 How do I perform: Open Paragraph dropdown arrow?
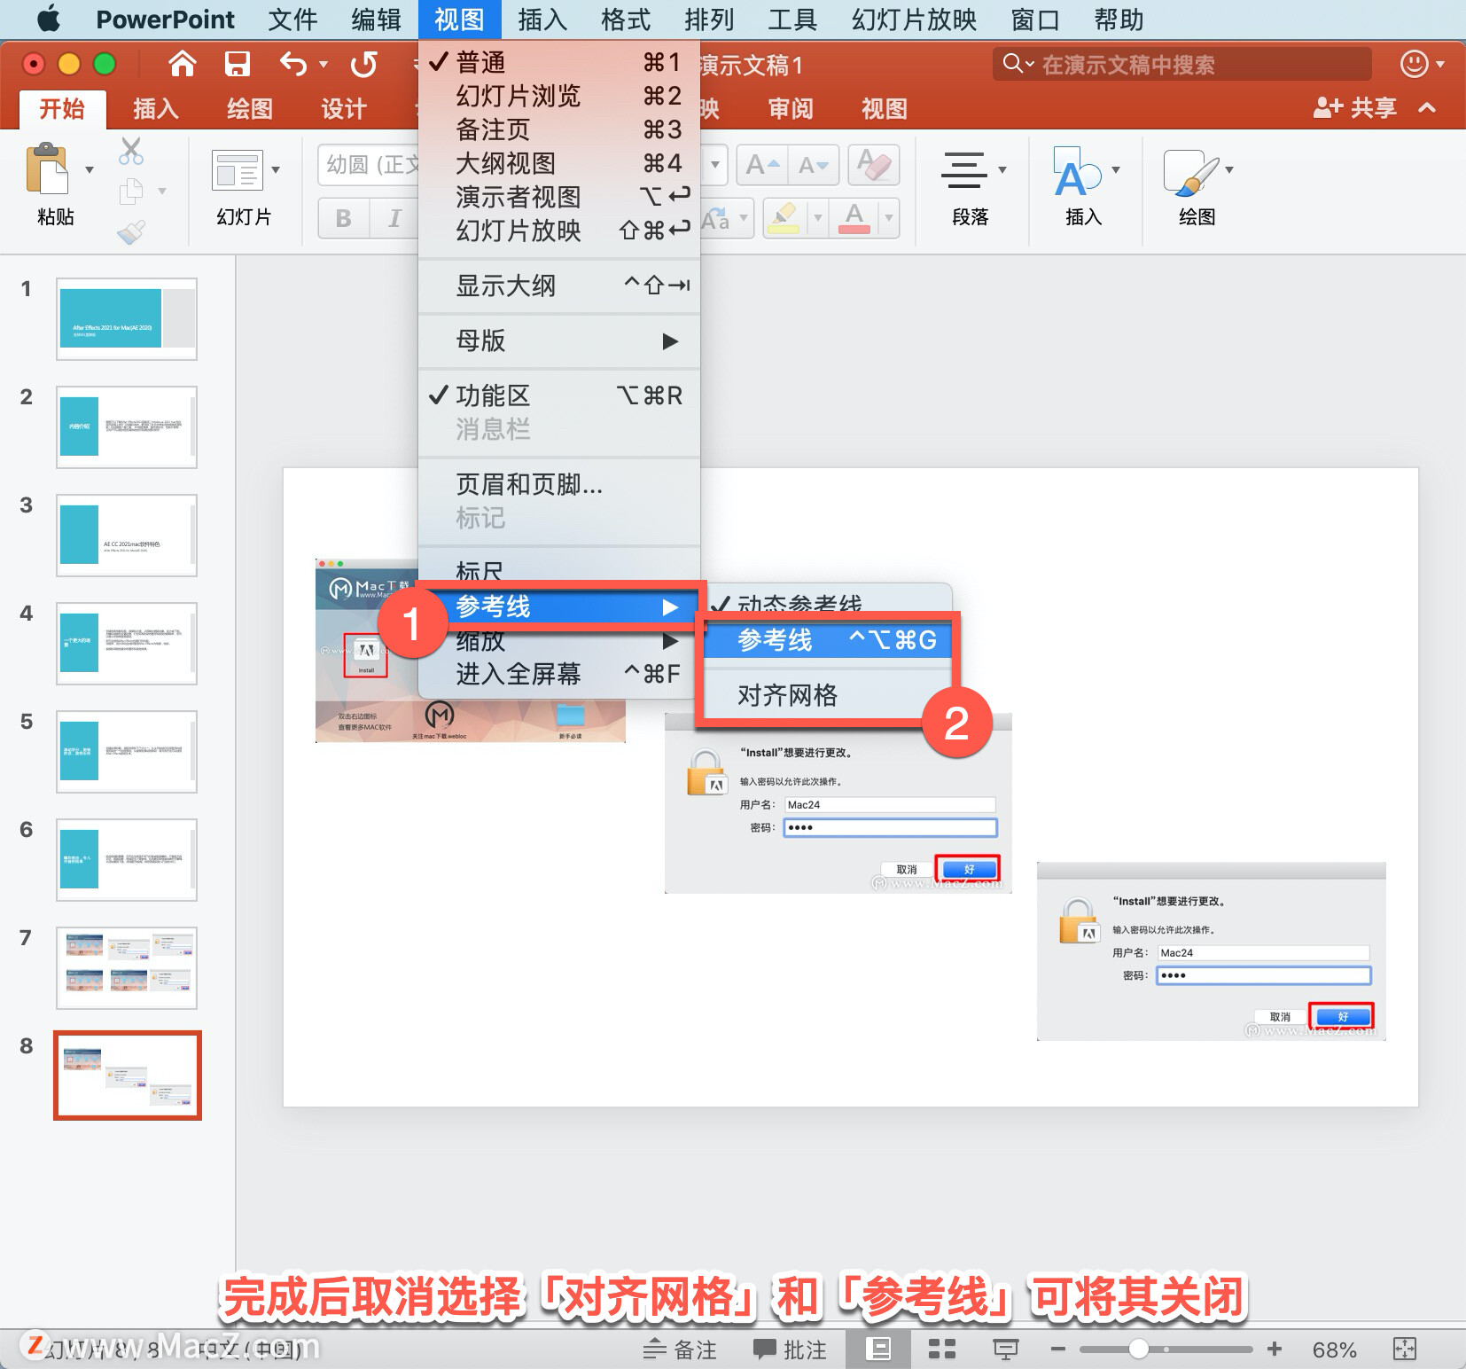click(1002, 169)
